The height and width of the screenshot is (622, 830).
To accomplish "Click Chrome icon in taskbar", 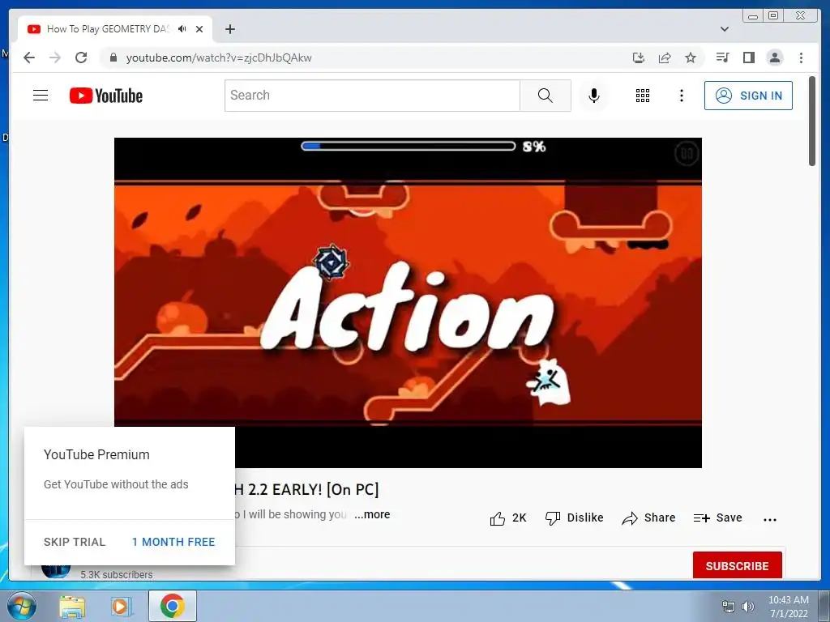I will tap(172, 606).
